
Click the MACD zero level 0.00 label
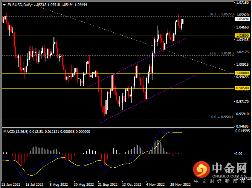click(239, 154)
